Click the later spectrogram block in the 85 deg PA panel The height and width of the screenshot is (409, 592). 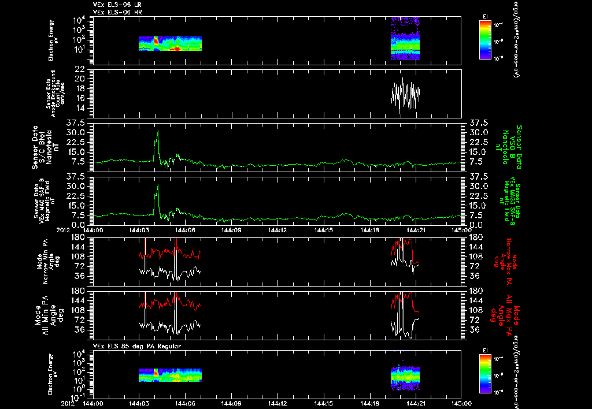pos(405,377)
